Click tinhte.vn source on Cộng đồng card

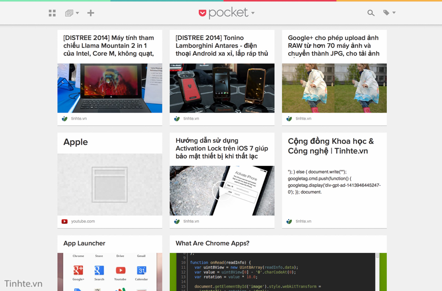[x=303, y=222]
